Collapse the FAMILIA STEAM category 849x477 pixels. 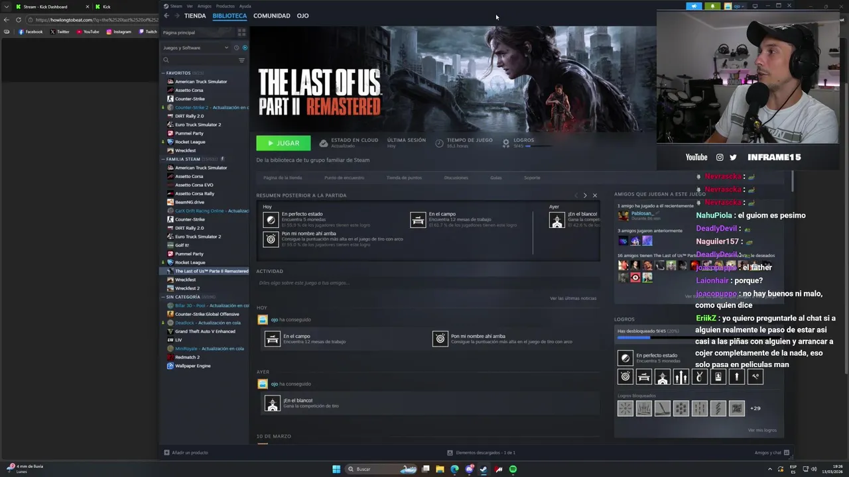click(x=163, y=159)
